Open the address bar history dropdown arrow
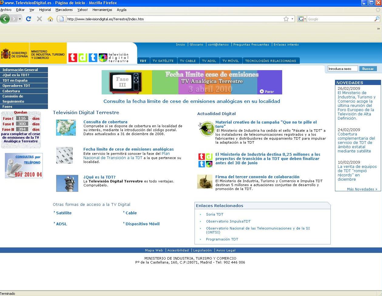382x296 pixels. click(x=292, y=19)
